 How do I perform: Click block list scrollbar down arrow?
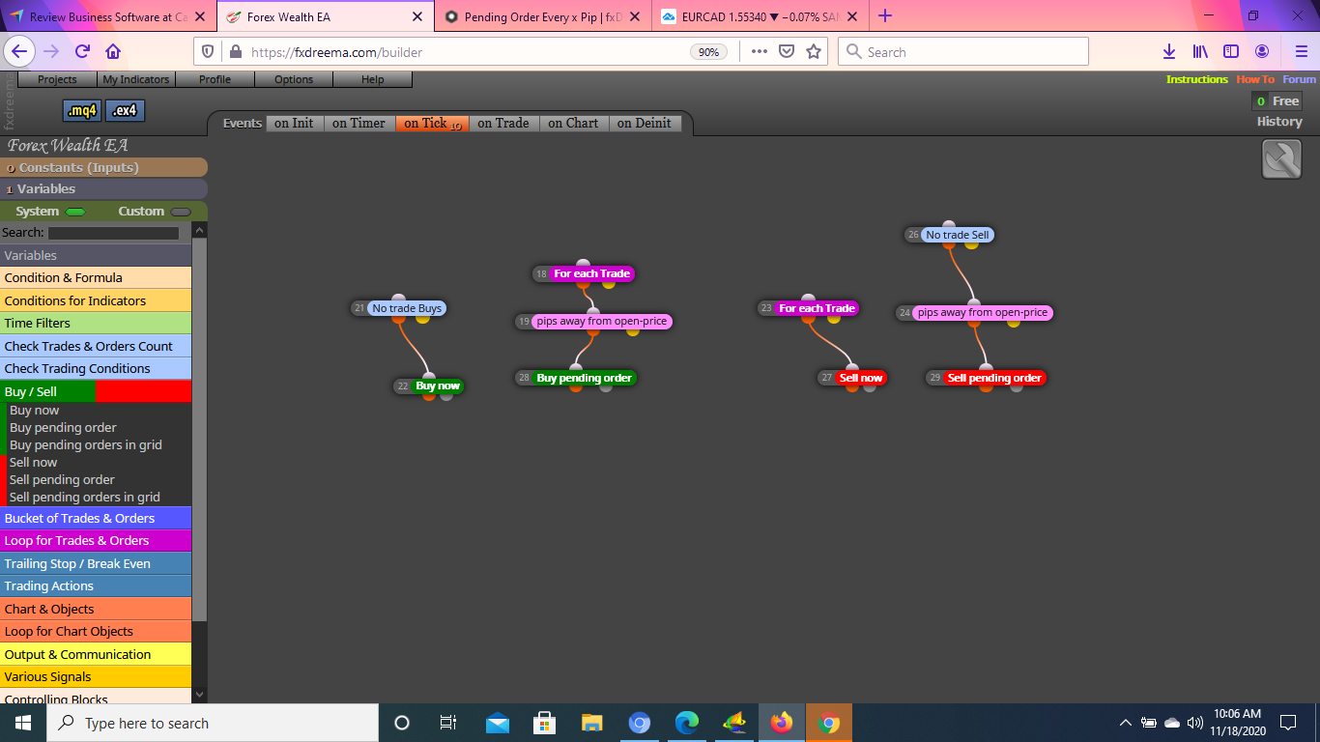click(200, 694)
